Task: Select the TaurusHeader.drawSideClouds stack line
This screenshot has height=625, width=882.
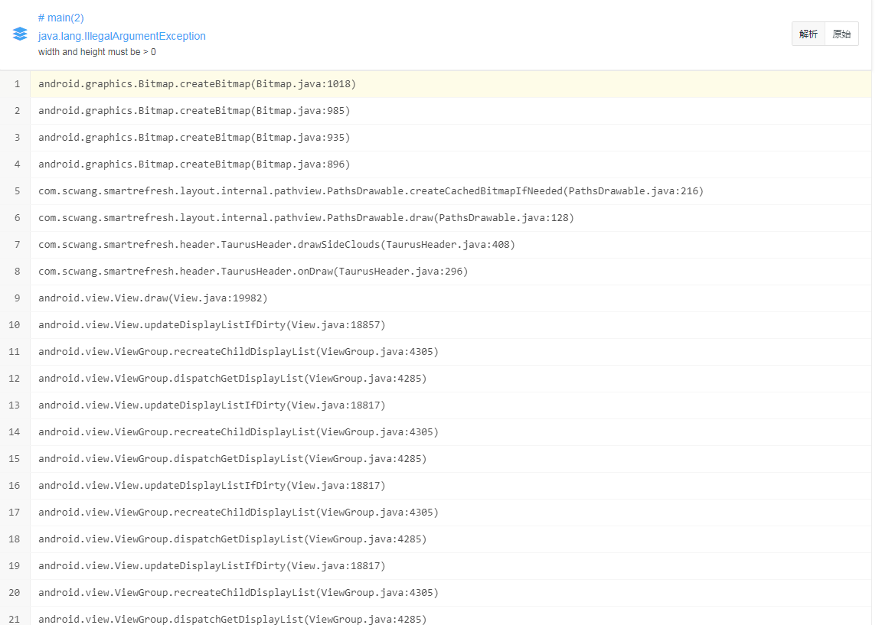Action: [450, 245]
